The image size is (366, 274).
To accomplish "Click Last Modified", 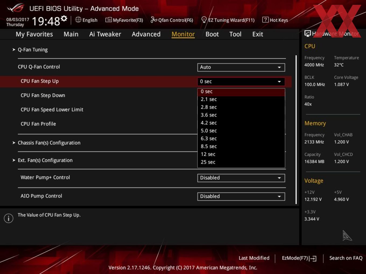I will (254, 258).
